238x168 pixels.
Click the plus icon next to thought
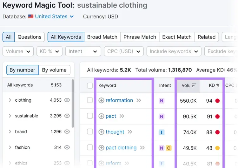coord(101,132)
